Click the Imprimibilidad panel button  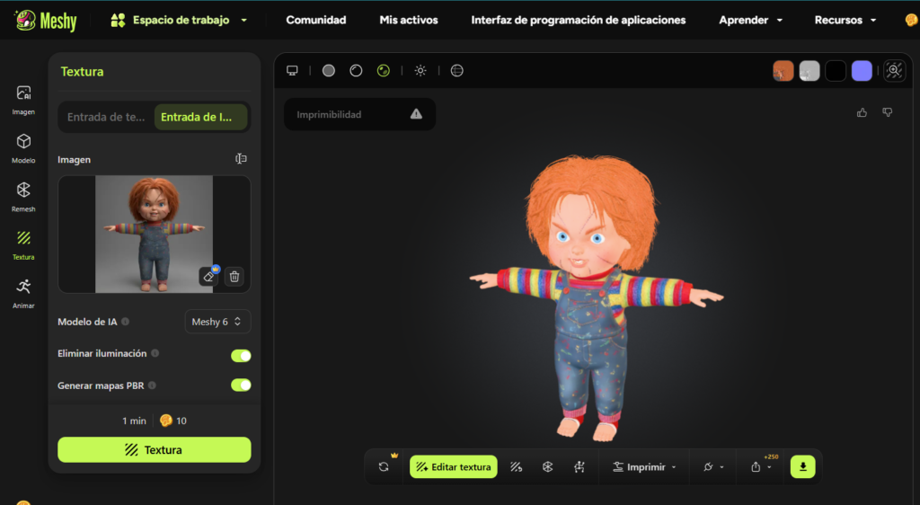pyautogui.click(x=359, y=114)
